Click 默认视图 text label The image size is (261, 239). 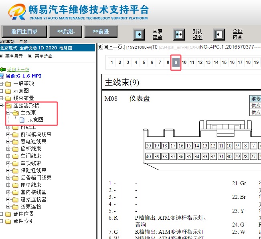[197, 35]
